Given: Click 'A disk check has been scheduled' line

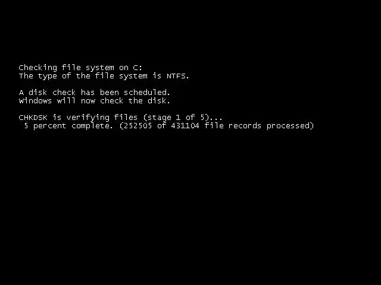Looking at the screenshot, I should pos(95,93).
